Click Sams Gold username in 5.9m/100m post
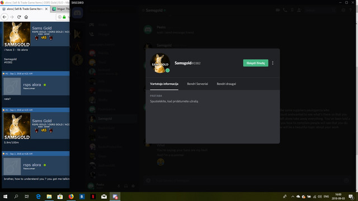Screen dimensions: 358x201 point(42,121)
